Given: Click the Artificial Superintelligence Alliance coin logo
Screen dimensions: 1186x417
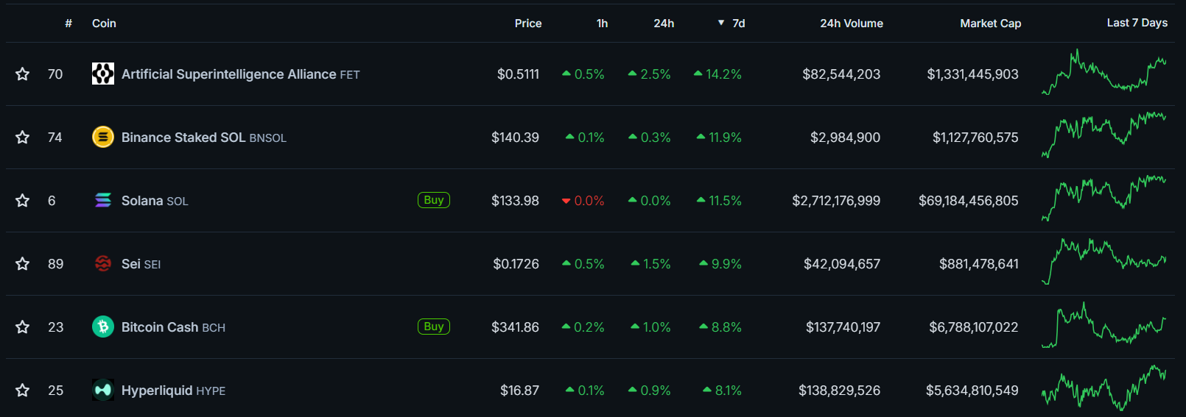Looking at the screenshot, I should point(103,74).
